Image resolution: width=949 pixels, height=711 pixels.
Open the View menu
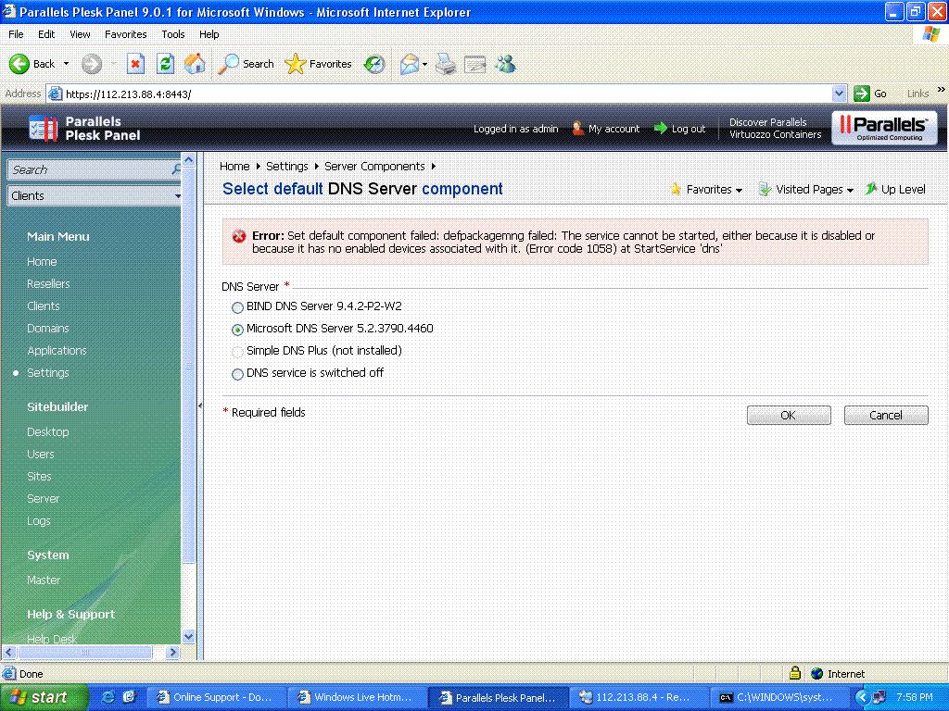click(x=80, y=34)
